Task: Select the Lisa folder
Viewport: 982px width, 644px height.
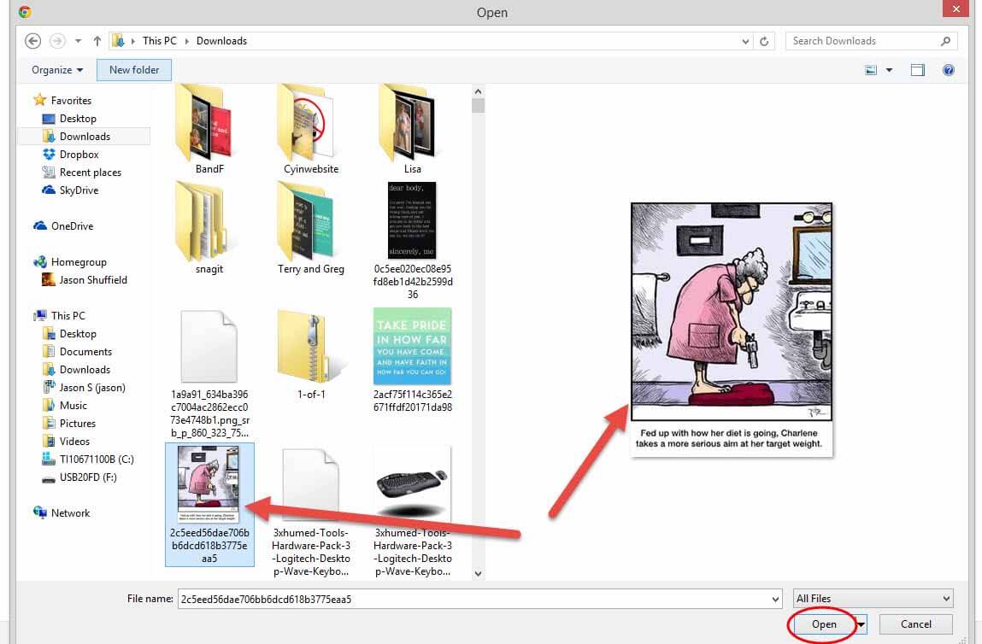Action: coord(412,130)
